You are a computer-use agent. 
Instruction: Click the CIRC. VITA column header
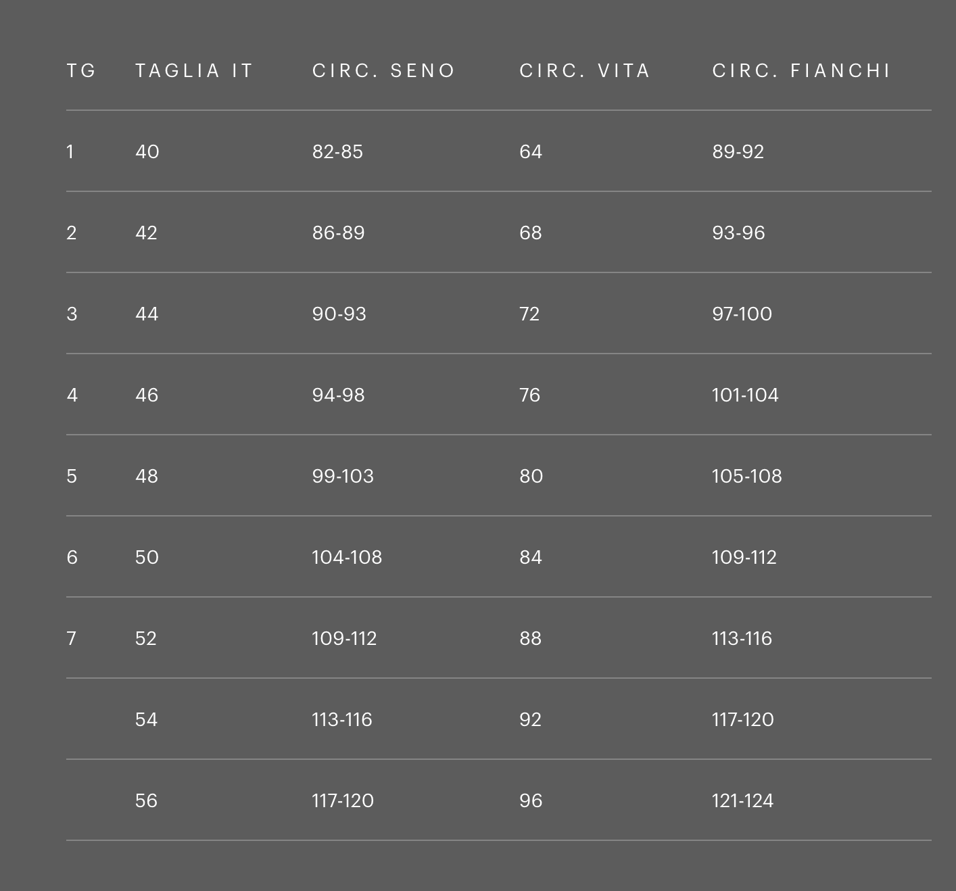(x=584, y=70)
